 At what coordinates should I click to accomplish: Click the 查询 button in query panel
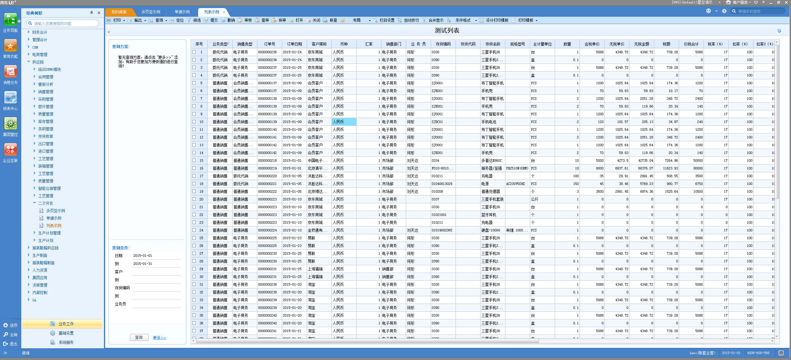pos(139,337)
